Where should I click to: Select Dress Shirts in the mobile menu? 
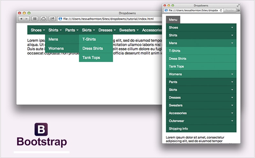(x=201, y=59)
